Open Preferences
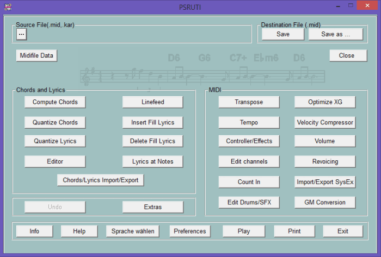This screenshot has width=381, height=257. pyautogui.click(x=190, y=231)
